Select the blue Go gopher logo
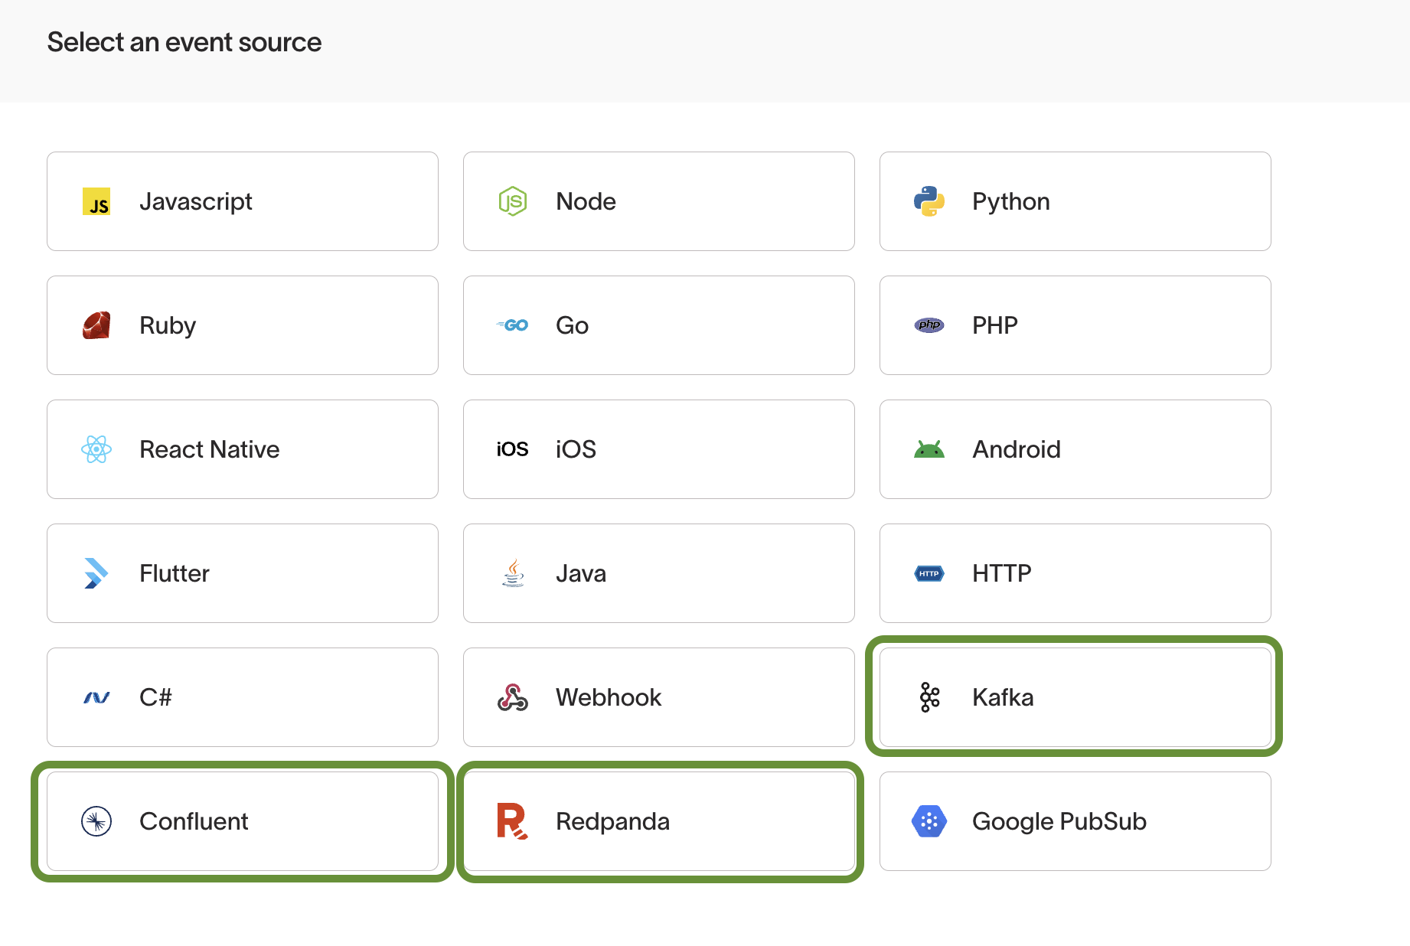1410x946 pixels. click(x=513, y=325)
